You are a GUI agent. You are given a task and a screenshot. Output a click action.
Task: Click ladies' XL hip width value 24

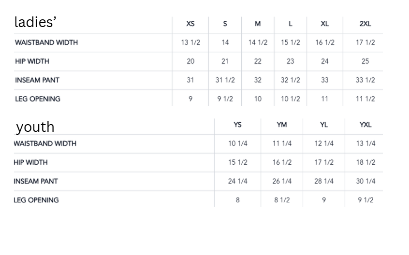[325, 61]
